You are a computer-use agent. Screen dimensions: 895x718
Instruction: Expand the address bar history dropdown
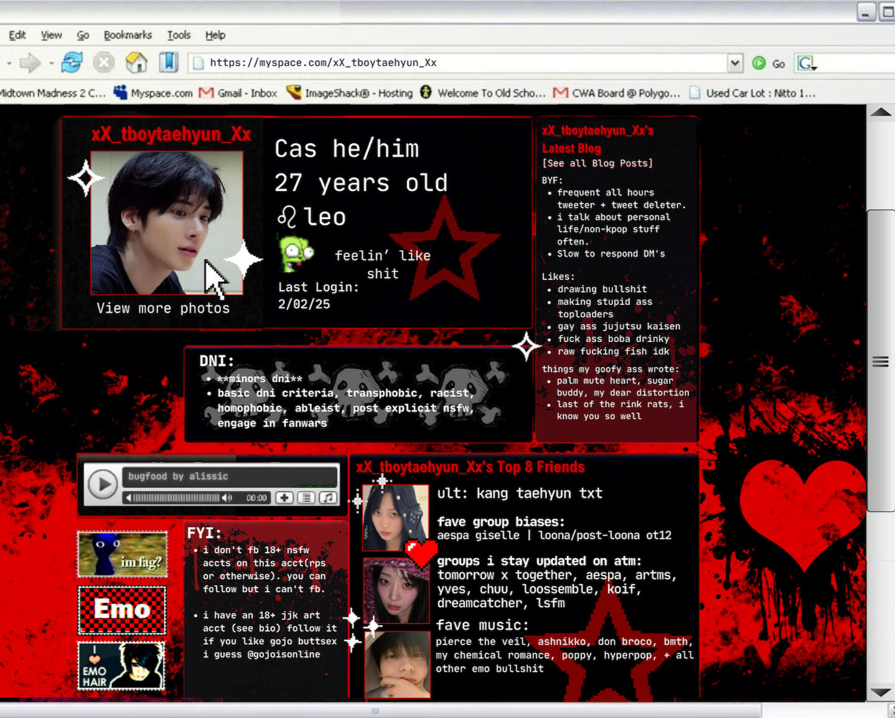(x=735, y=63)
